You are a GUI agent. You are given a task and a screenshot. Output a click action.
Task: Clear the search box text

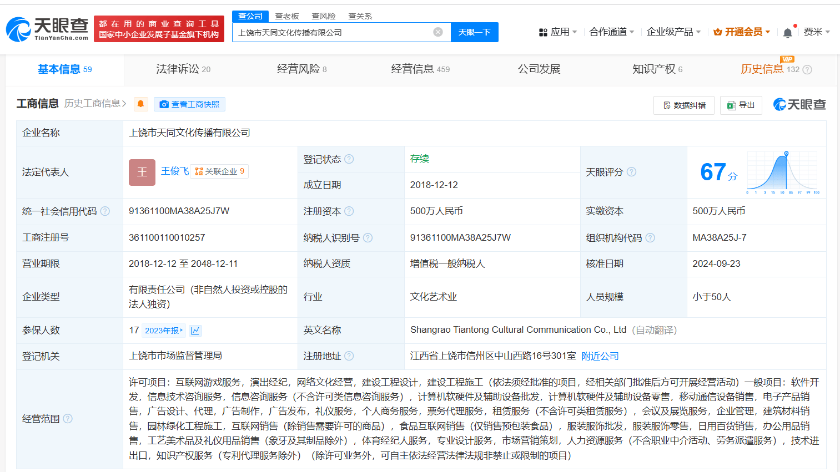click(438, 32)
